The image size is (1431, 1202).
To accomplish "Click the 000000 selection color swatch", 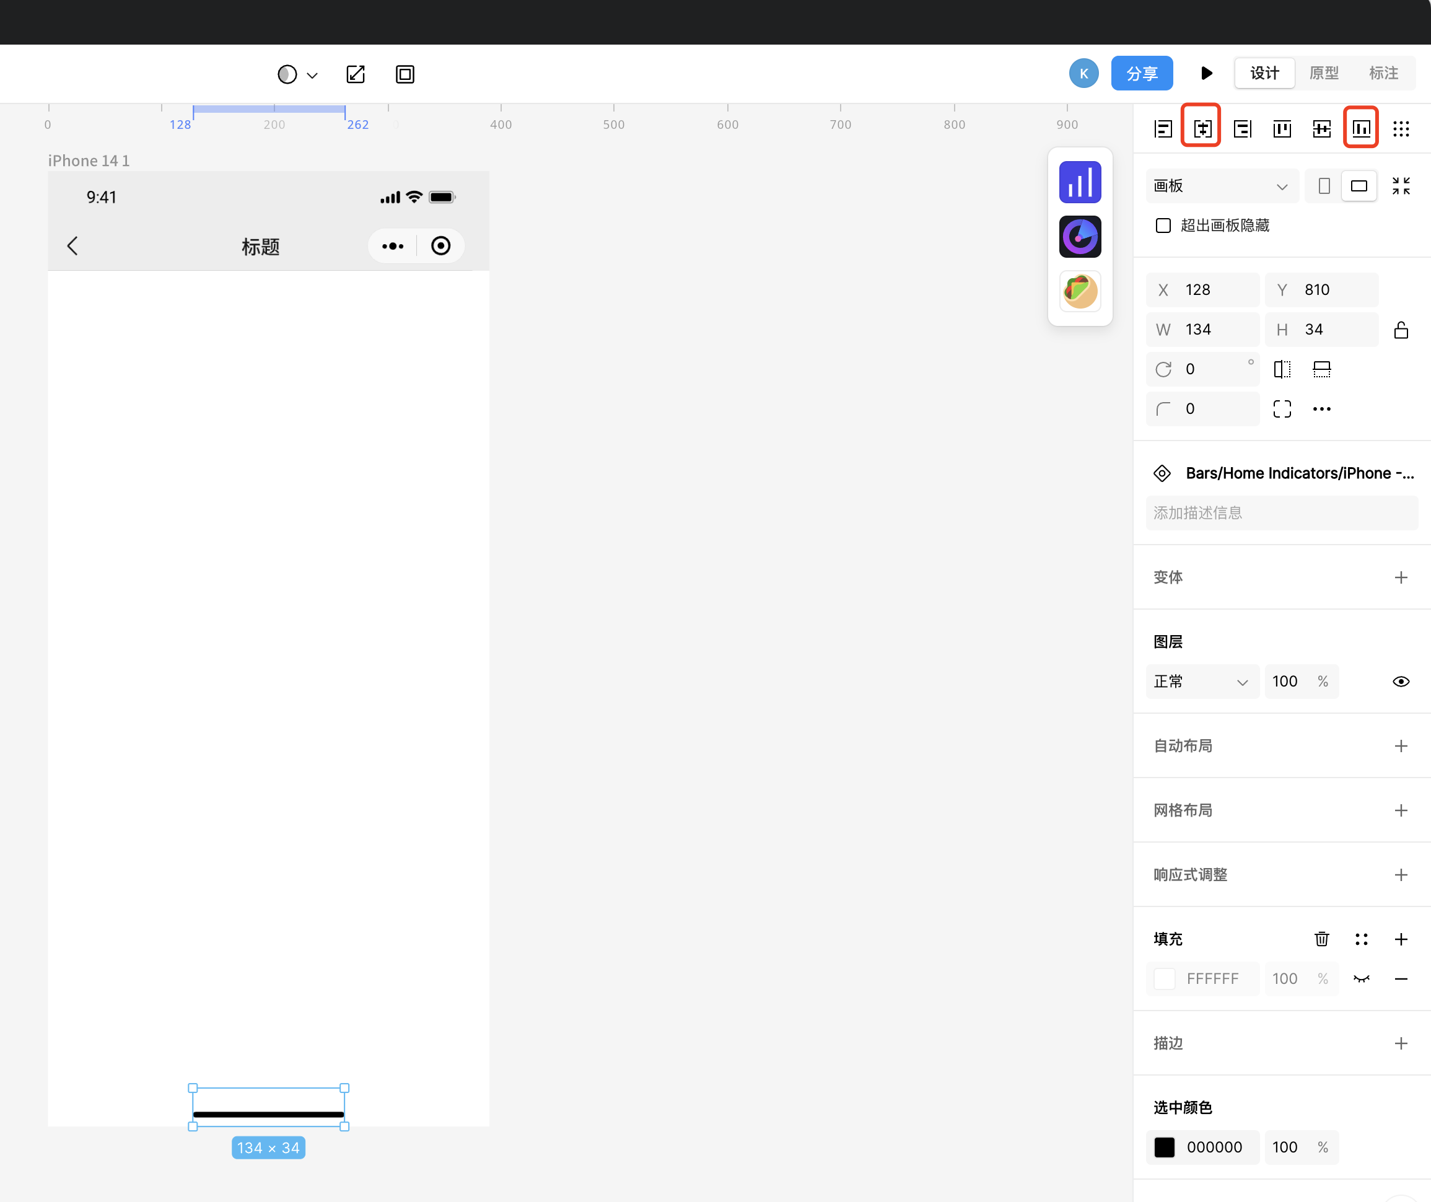I will pos(1164,1147).
